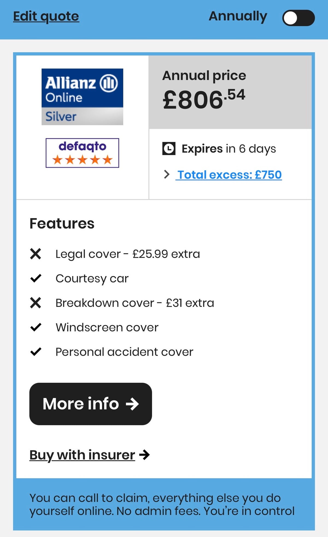This screenshot has height=537, width=328.
Task: Click the defaqto five-star rating badge
Action: [82, 153]
